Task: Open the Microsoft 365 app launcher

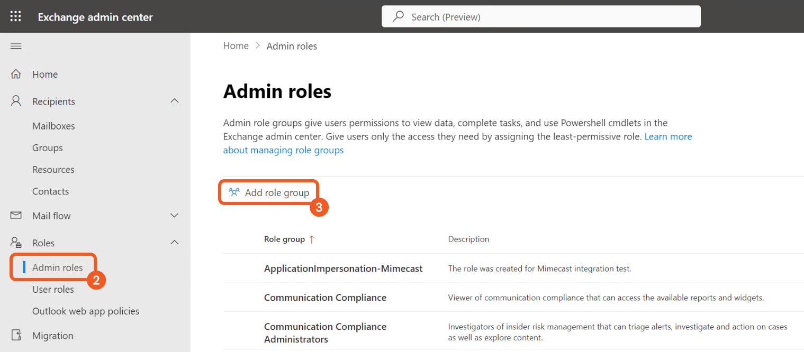Action: 15,16
